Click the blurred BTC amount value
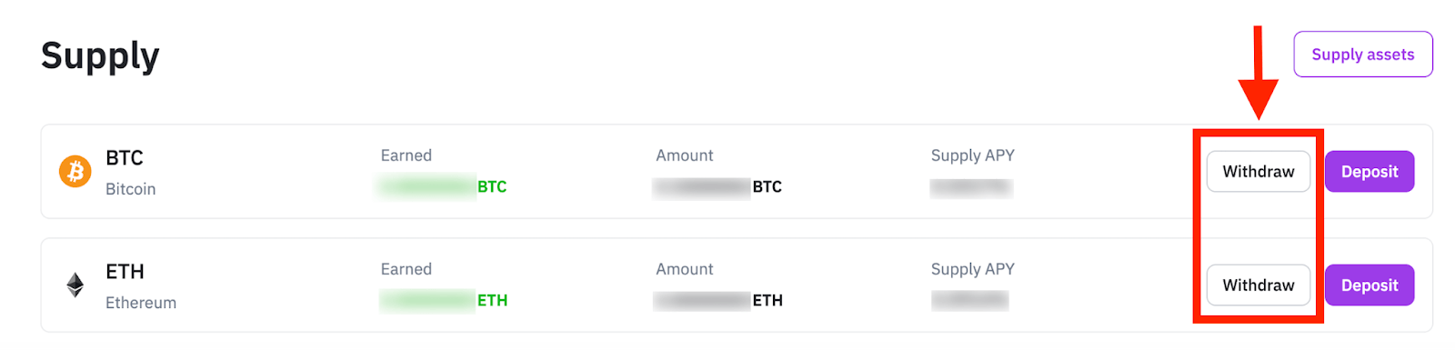This screenshot has width=1455, height=350. point(717,186)
